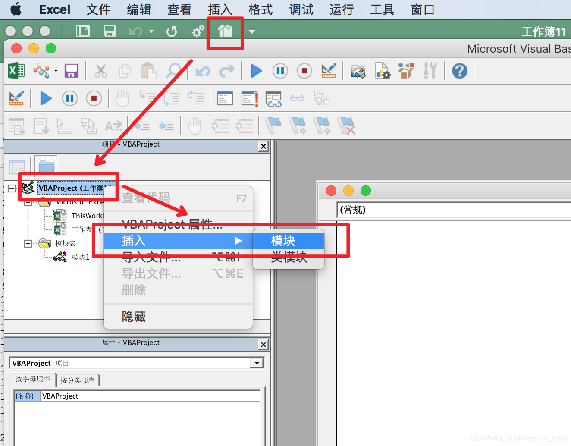Image resolution: width=571 pixels, height=446 pixels.
Task: Open the customize quick access toolbar dropdown
Action: [x=252, y=31]
